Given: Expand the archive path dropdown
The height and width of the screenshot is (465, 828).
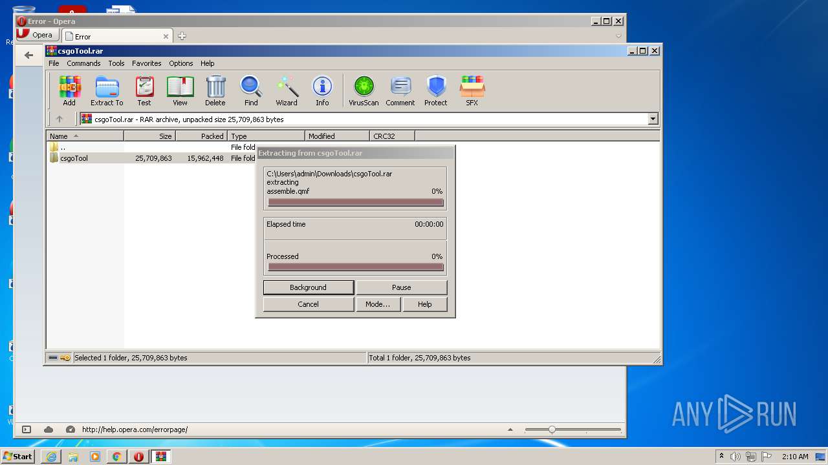Looking at the screenshot, I should 653,119.
